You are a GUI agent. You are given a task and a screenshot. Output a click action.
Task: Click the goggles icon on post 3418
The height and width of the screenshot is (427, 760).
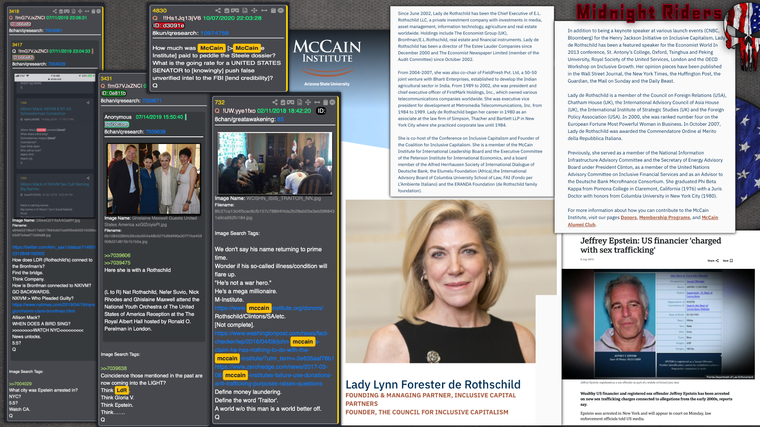click(67, 11)
